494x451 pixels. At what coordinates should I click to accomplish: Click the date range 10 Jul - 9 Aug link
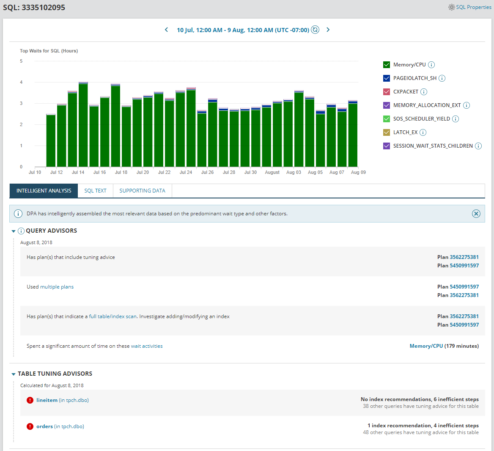click(x=243, y=30)
